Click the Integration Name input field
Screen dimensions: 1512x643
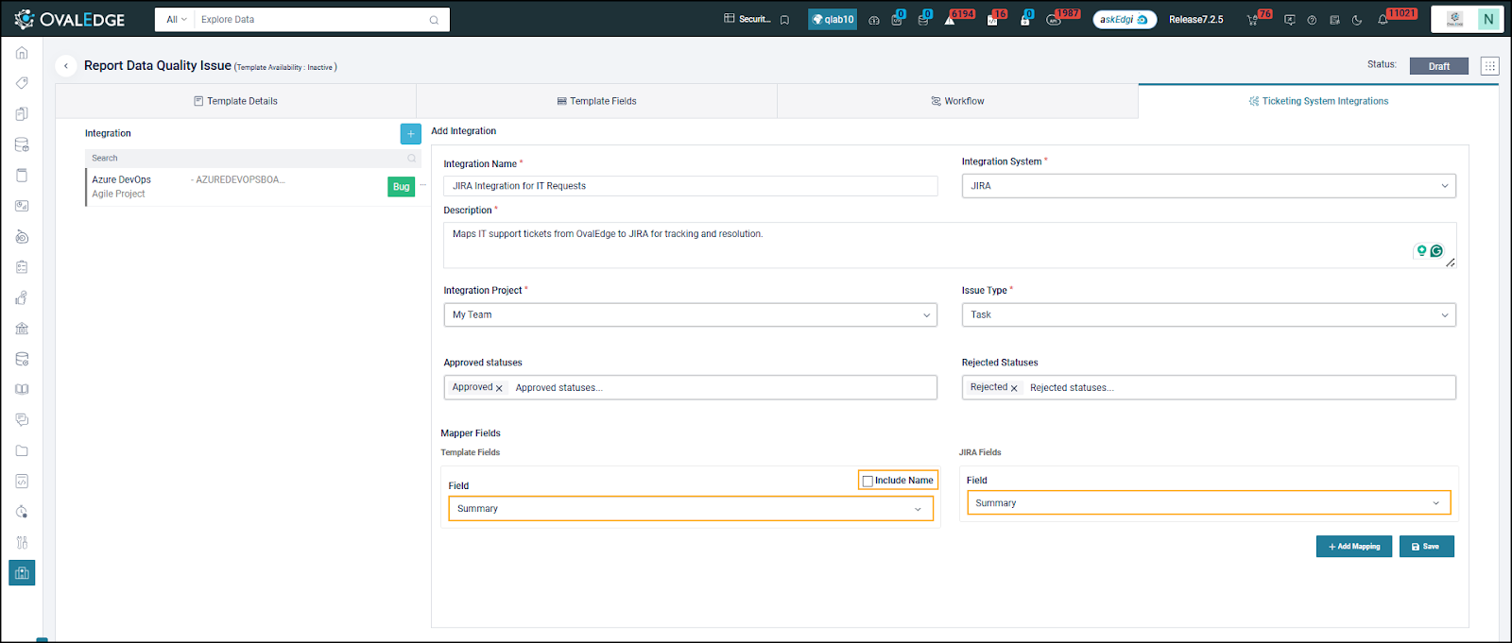click(x=690, y=186)
